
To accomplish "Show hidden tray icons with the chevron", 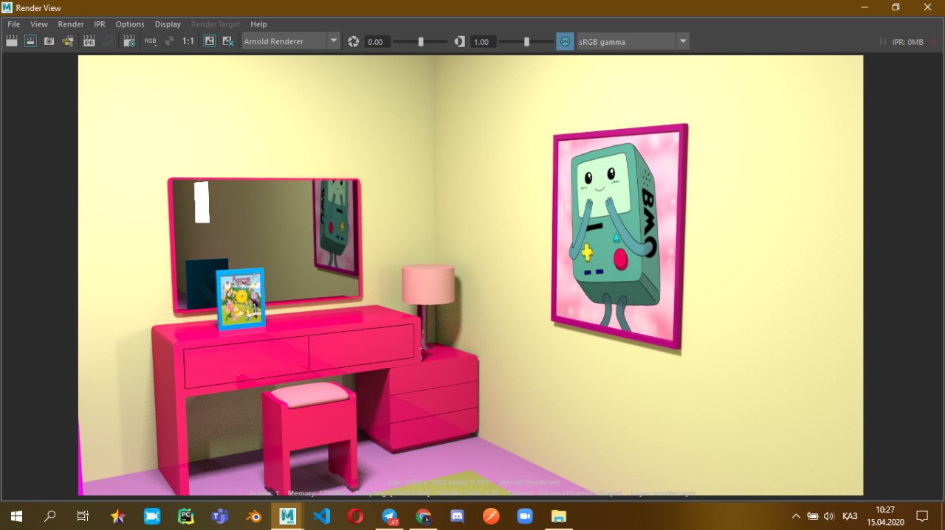I will pos(796,516).
